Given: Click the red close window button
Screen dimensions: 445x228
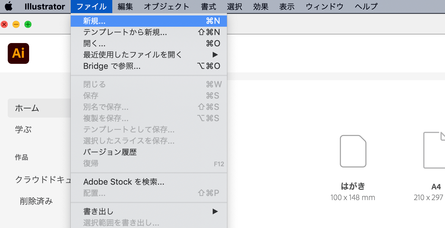Looking at the screenshot, I should [x=4, y=24].
